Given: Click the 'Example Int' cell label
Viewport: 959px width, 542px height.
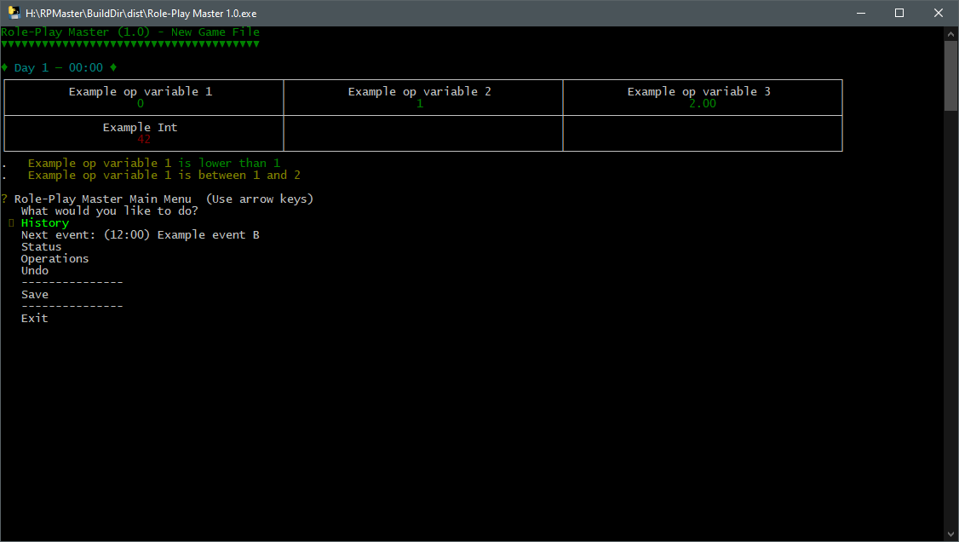Looking at the screenshot, I should (x=140, y=127).
